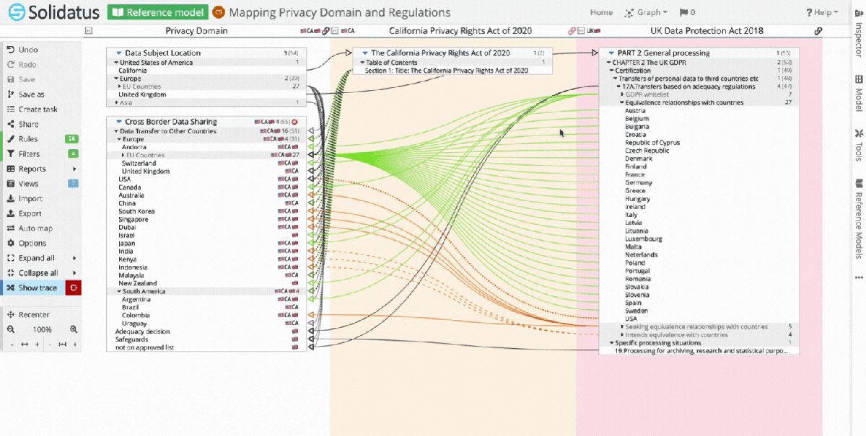The width and height of the screenshot is (866, 436).
Task: Click the Redo arrow icon
Action: 10,65
